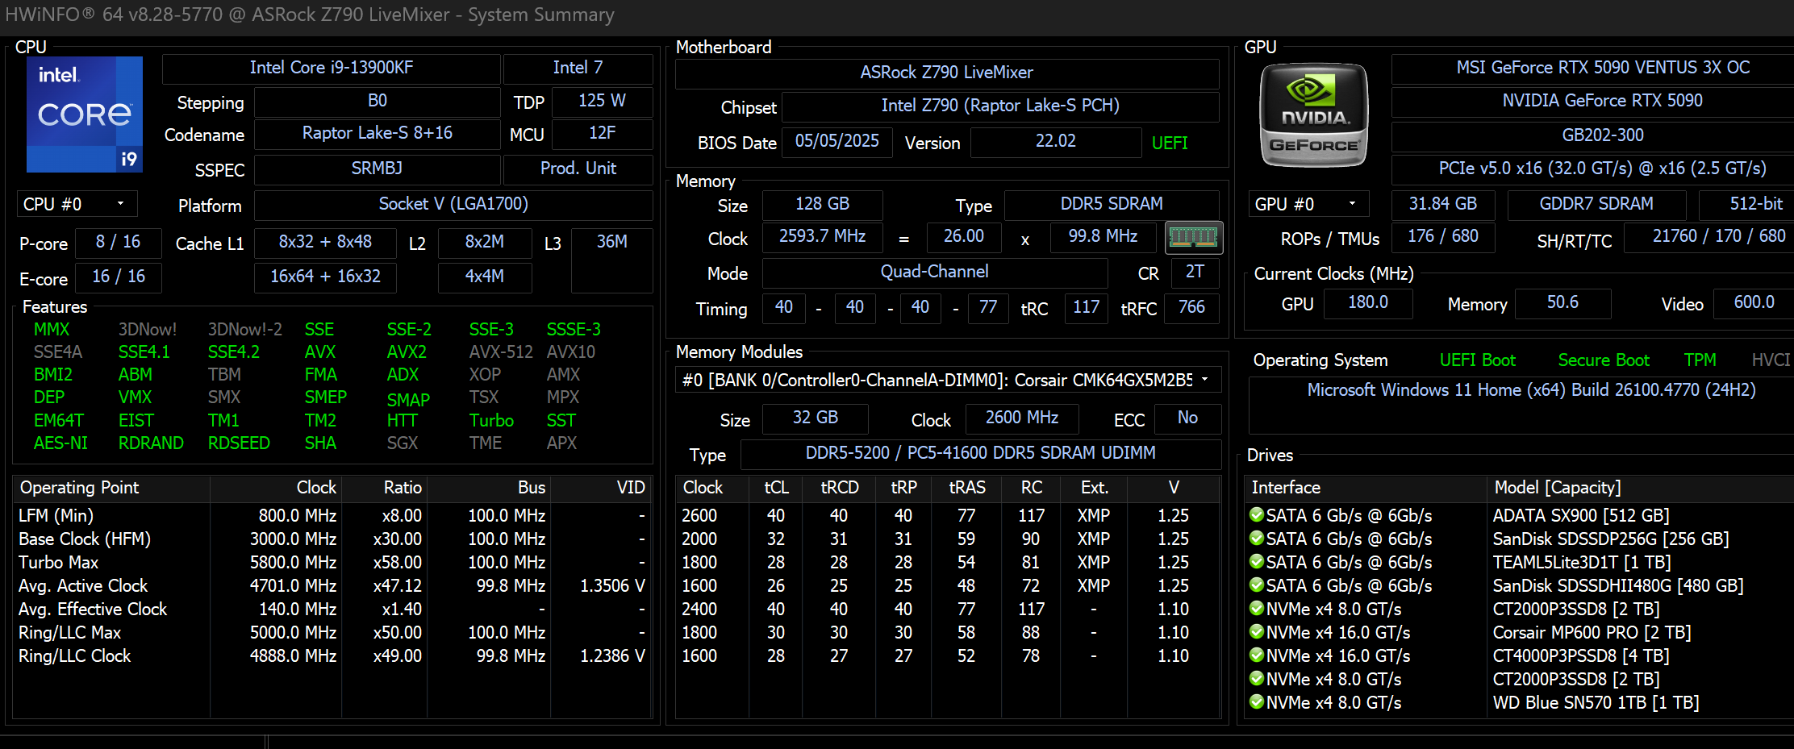Image resolution: width=1794 pixels, height=749 pixels.
Task: Click the AVX-512 feature label
Action: [x=501, y=352]
